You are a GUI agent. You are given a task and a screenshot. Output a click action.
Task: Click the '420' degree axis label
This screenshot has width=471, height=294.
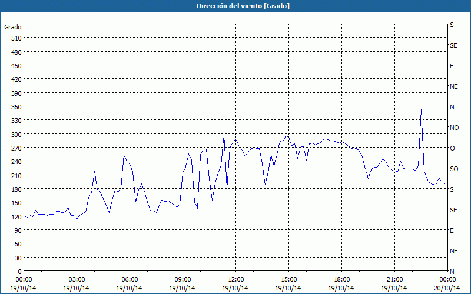17,79
